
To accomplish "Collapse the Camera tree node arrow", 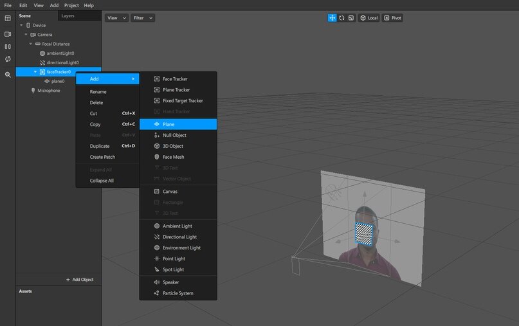I will click(x=26, y=35).
